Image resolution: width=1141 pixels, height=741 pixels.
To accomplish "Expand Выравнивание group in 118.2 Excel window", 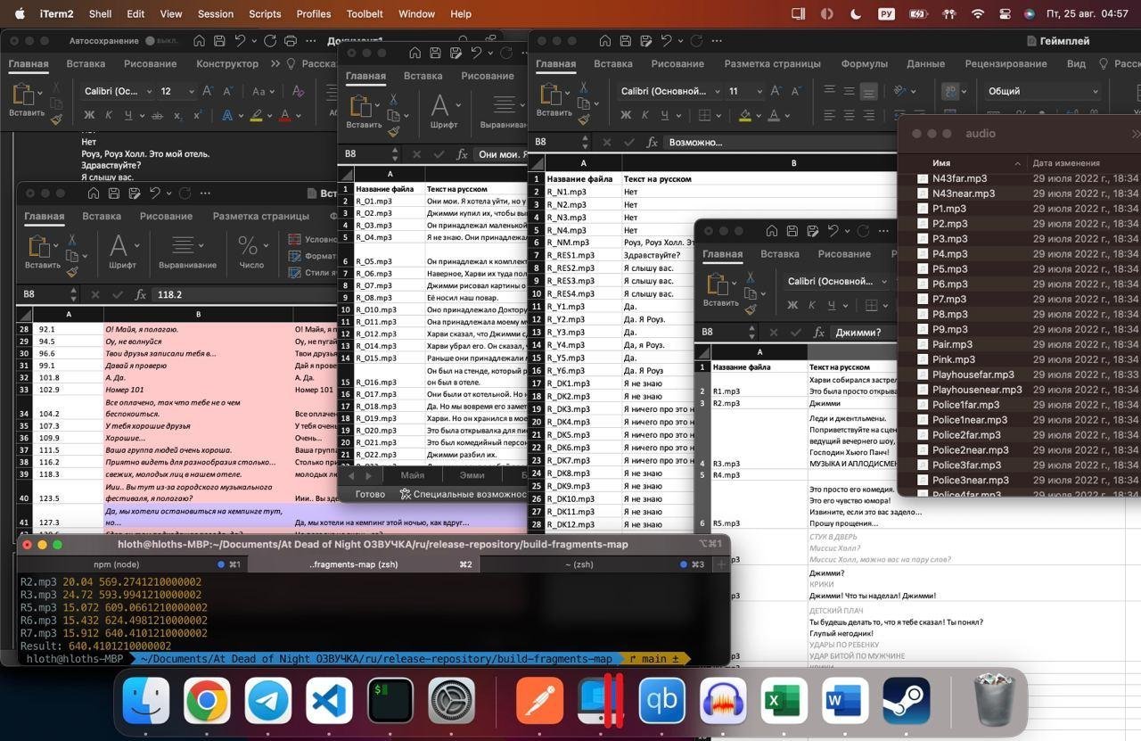I will (x=186, y=250).
